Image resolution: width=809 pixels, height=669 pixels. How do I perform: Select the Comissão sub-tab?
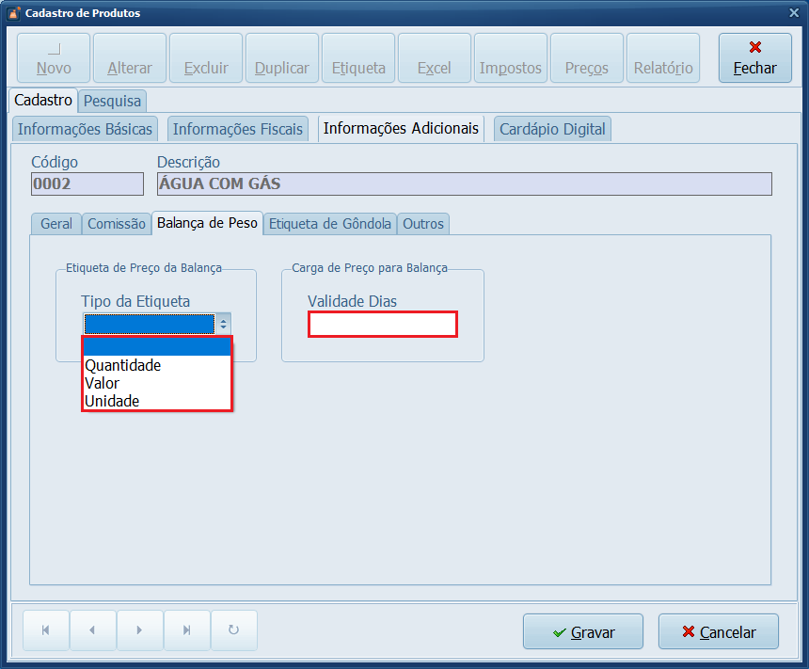(117, 223)
